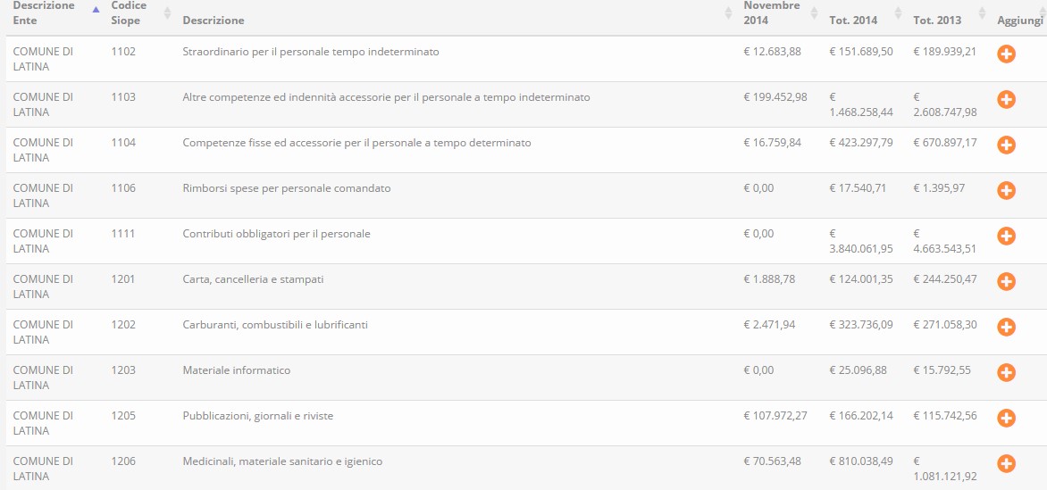Sort by Novembre 2014 column arrows
This screenshot has height=490, width=1047.
pos(813,12)
